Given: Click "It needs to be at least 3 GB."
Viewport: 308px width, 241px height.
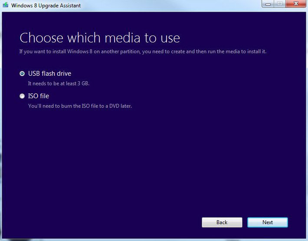Looking at the screenshot, I should click(59, 84).
